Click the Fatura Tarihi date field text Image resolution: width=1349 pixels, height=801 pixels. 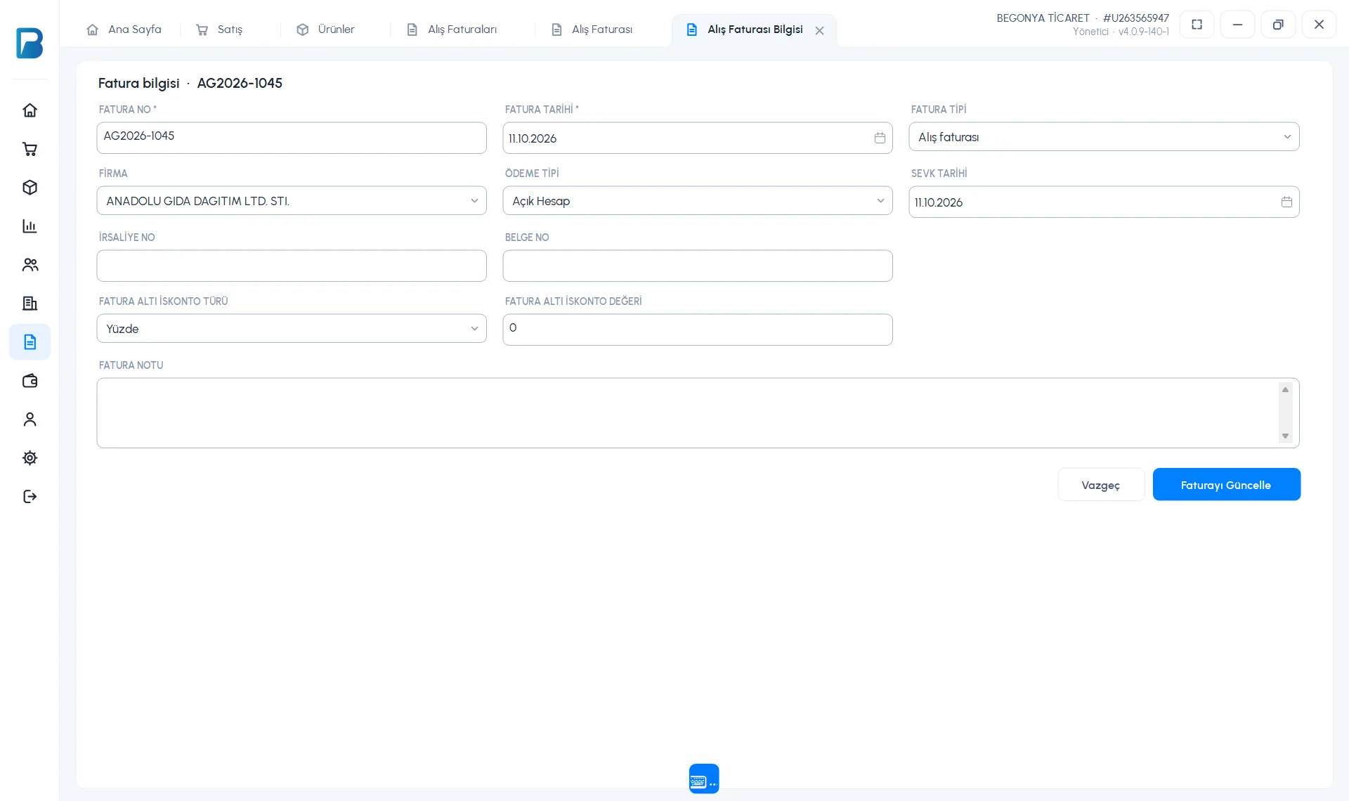[x=533, y=138]
